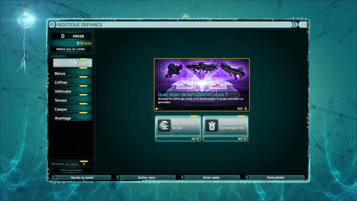Open the Objets sélectionnés category
Viewport: 357px width, 201px height.
(73, 63)
